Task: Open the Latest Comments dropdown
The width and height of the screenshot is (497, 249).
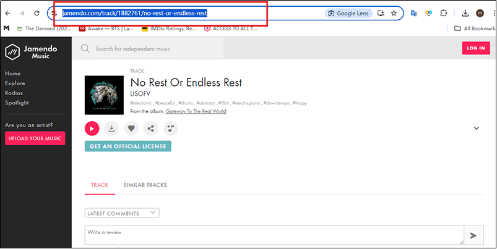Action: (122, 213)
